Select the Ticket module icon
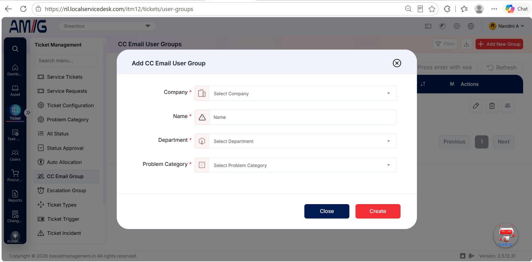This screenshot has width=532, height=262. [15, 112]
